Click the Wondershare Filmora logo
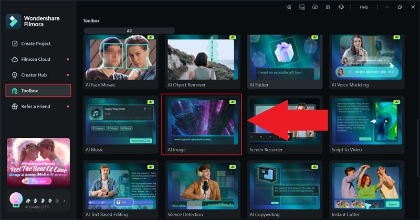Viewport: 420px width, 220px height. (x=14, y=21)
